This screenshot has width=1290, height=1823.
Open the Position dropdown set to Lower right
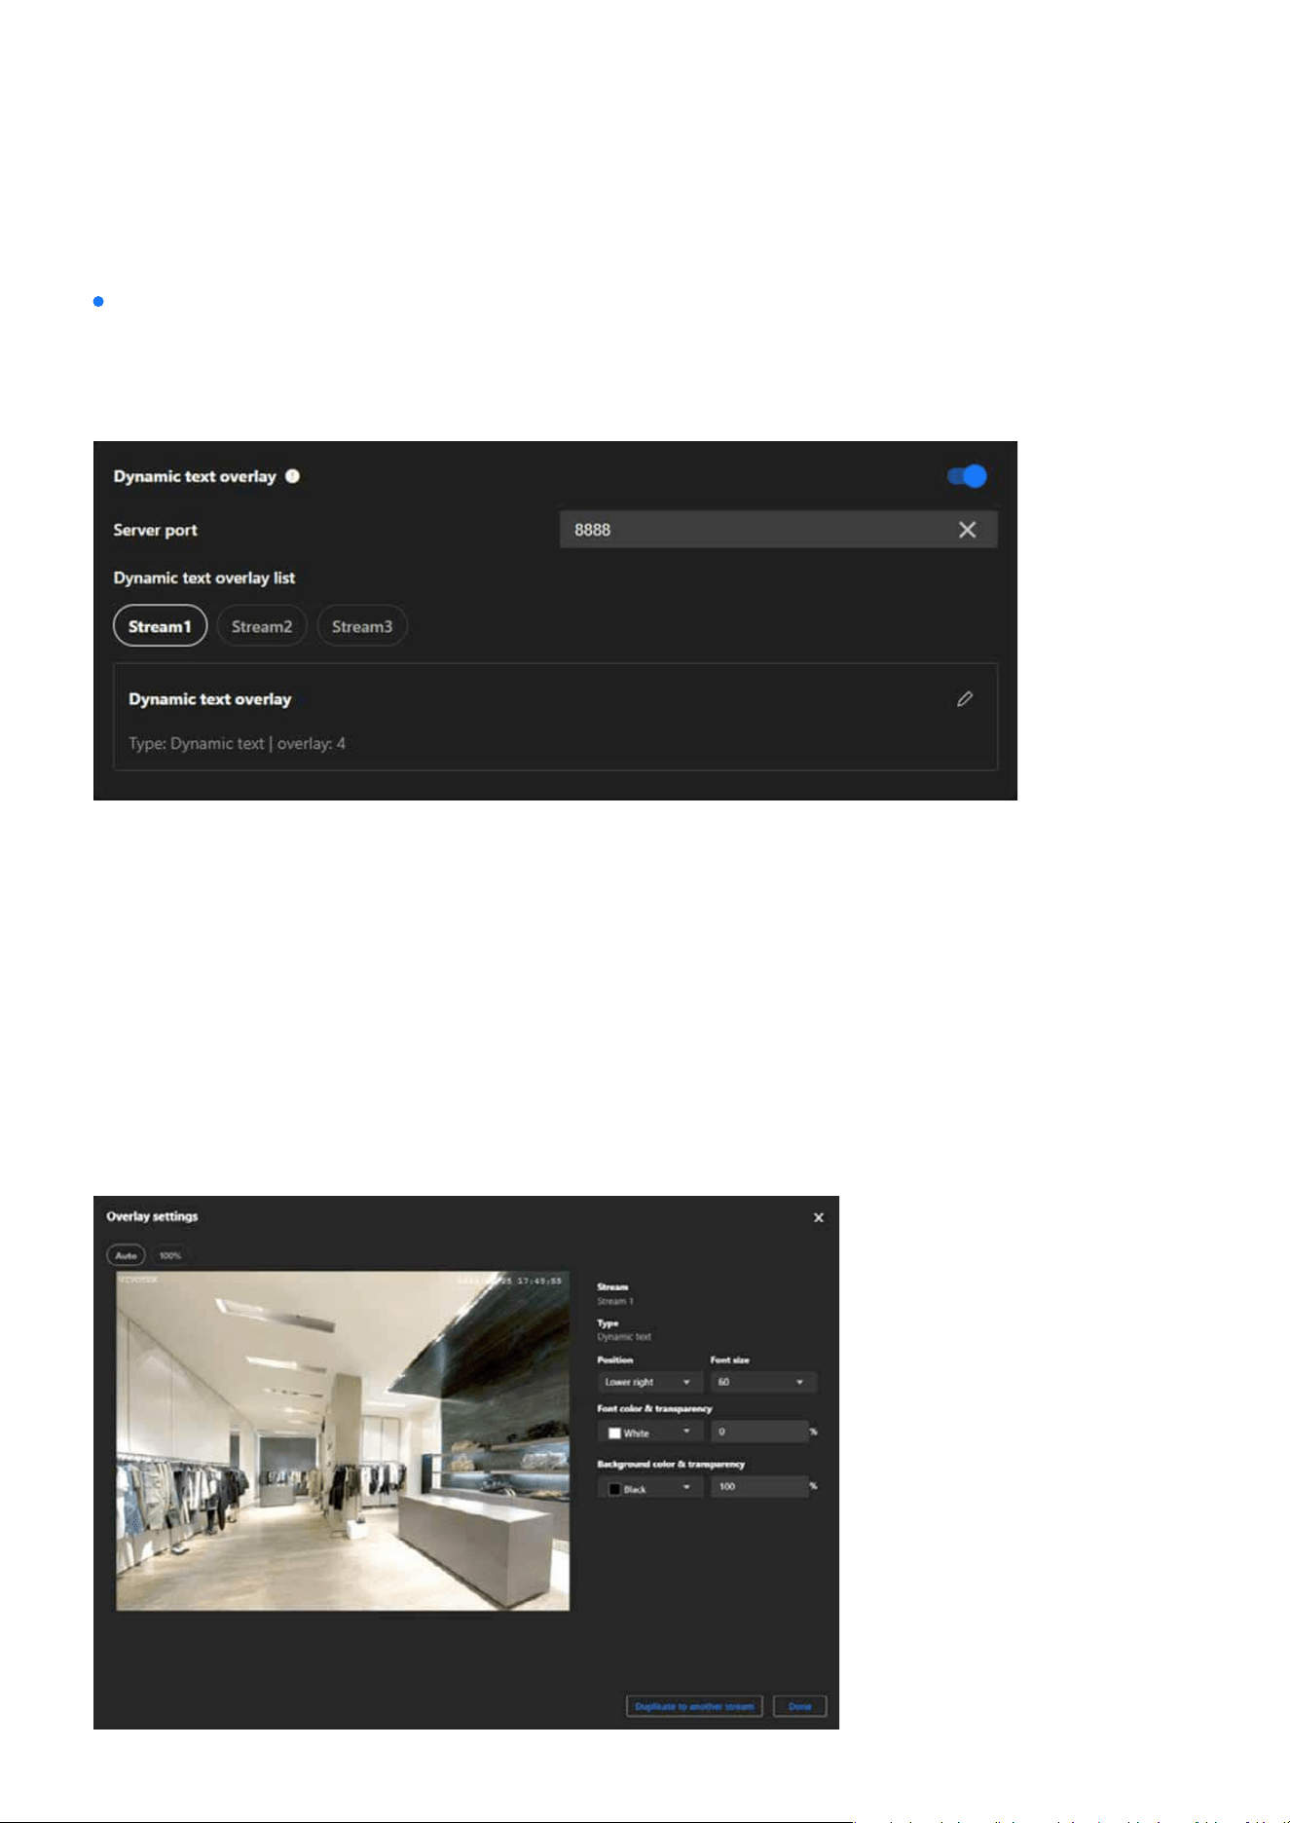coord(649,1382)
